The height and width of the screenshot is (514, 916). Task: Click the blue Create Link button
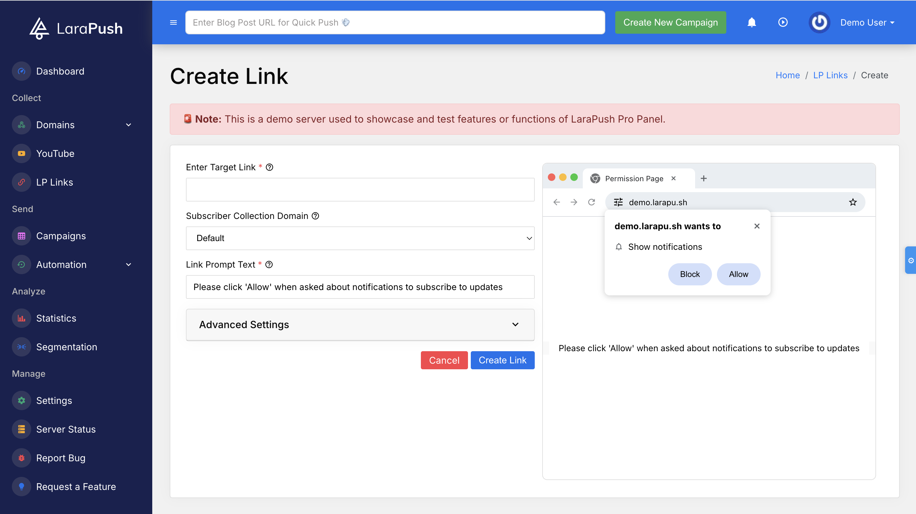(x=502, y=360)
